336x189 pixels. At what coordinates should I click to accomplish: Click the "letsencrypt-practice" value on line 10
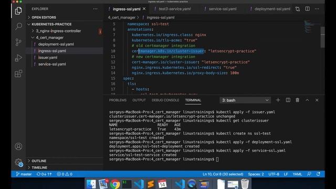(232, 51)
